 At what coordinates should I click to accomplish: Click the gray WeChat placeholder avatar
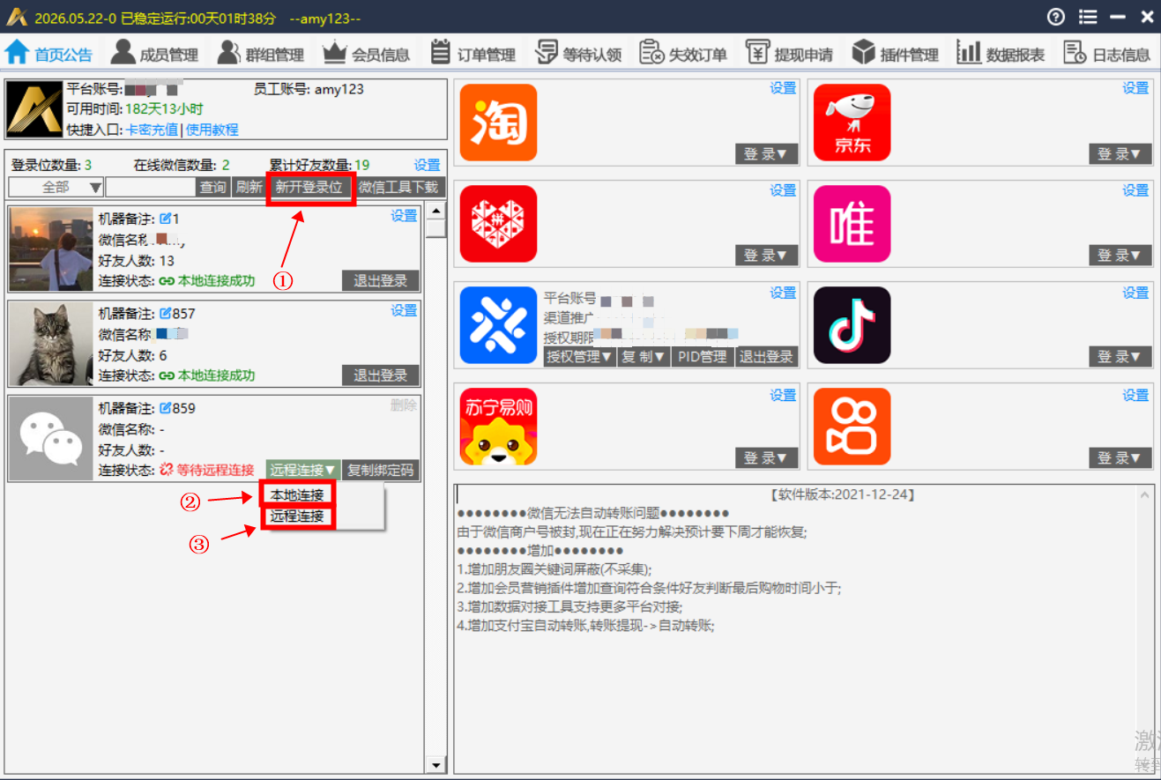tap(50, 438)
